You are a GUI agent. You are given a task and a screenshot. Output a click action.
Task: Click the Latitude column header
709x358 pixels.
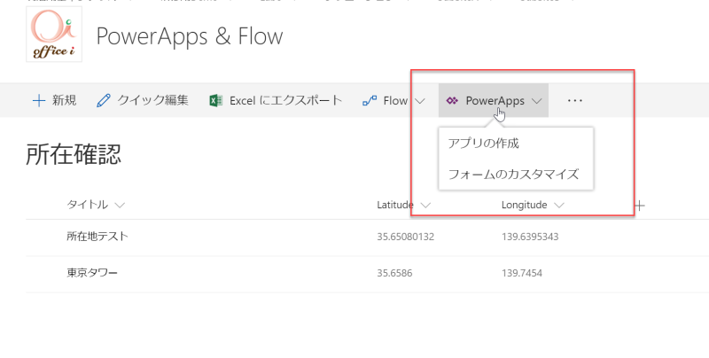pyautogui.click(x=395, y=205)
